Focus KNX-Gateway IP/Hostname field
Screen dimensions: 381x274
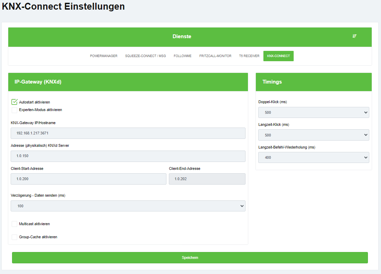128,133
